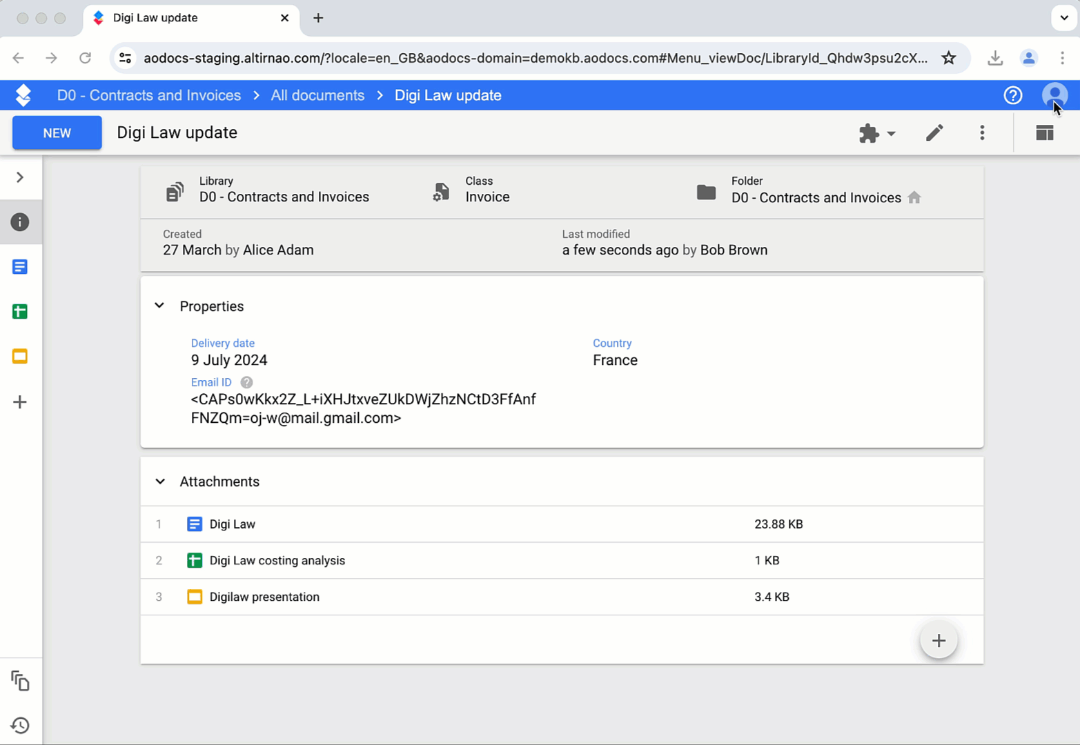Click the Email ID help question icon
The height and width of the screenshot is (745, 1080).
pos(246,382)
